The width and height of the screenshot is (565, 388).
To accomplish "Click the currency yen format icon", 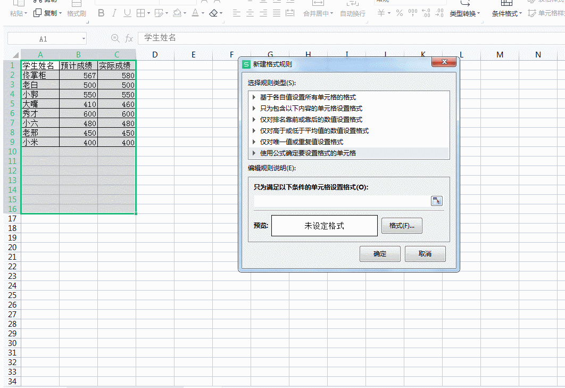I will [381, 13].
